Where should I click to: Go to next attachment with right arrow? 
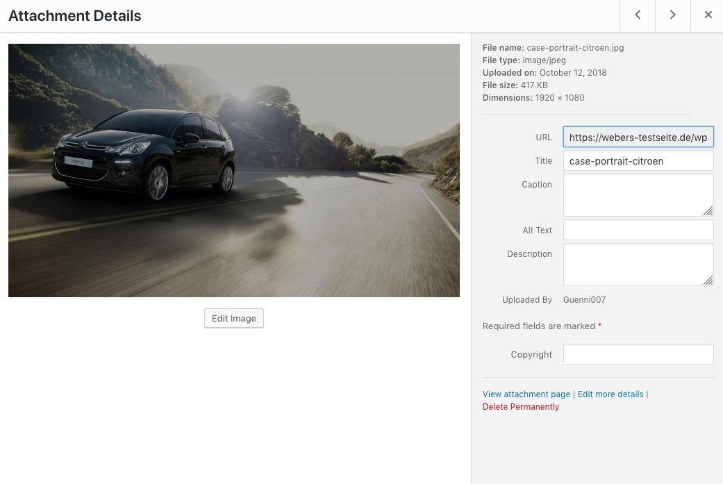click(673, 15)
